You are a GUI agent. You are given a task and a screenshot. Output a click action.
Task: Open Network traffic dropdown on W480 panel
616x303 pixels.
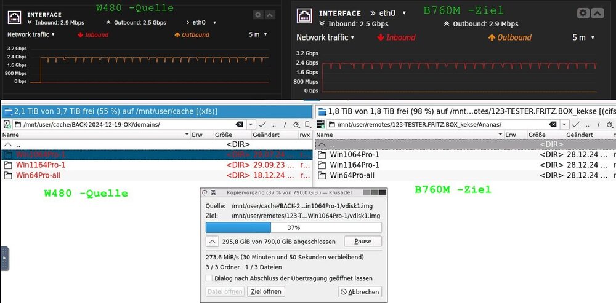tap(31, 34)
